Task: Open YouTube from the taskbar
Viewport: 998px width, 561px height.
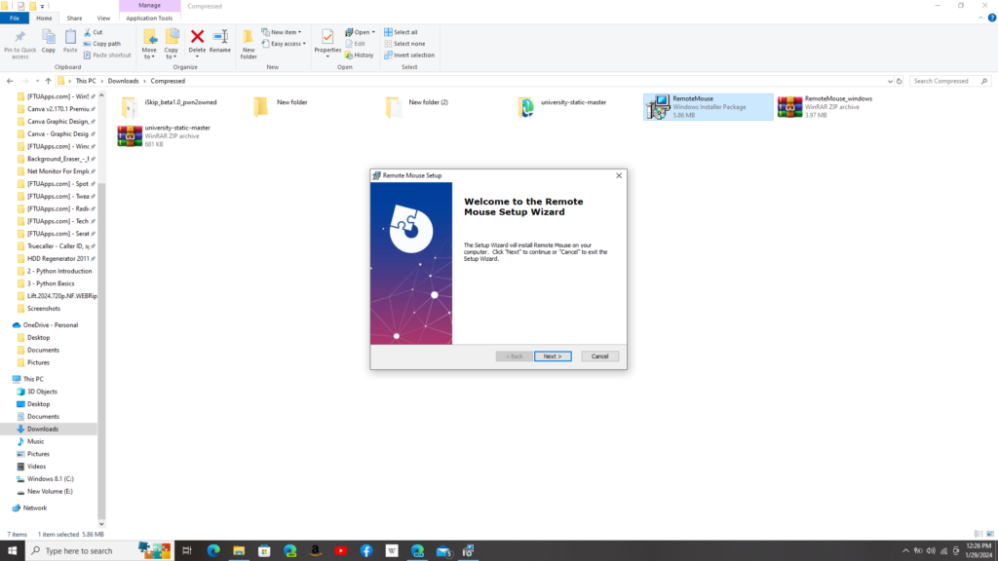Action: click(341, 551)
